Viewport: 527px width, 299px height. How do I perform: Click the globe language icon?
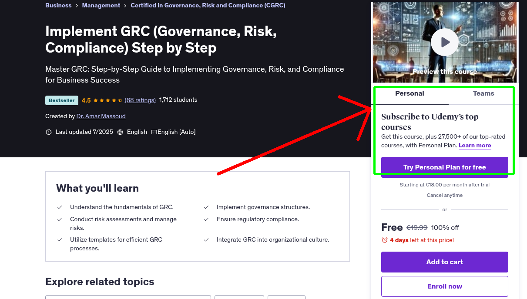(x=121, y=132)
